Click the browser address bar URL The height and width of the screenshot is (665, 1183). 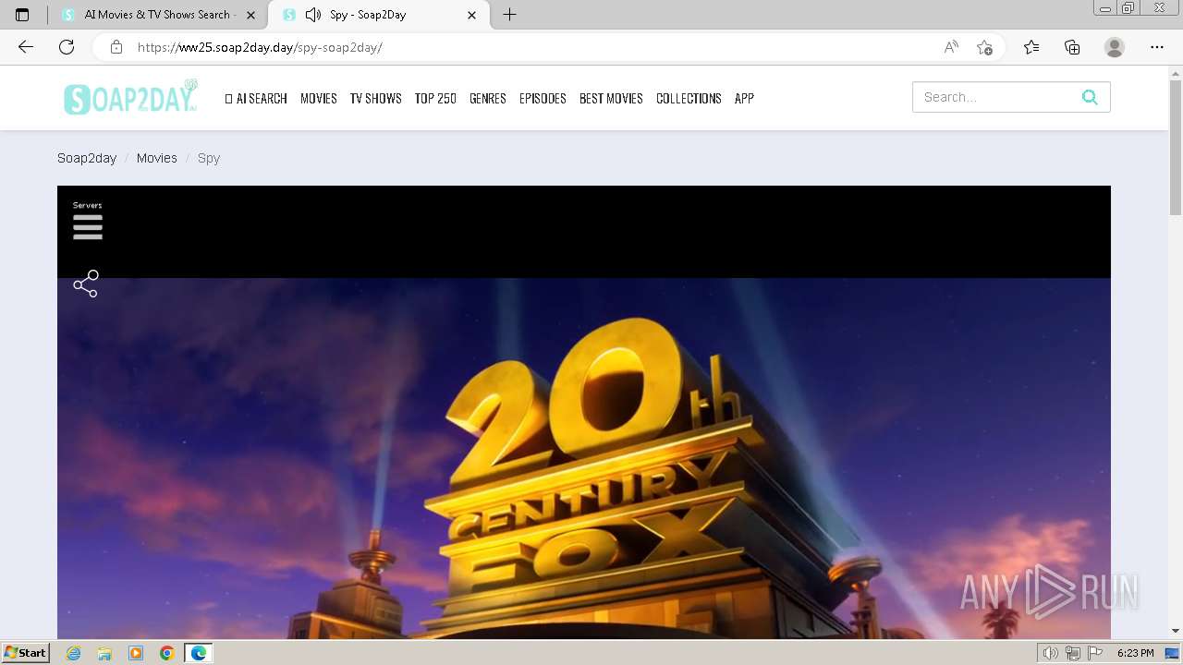click(260, 47)
